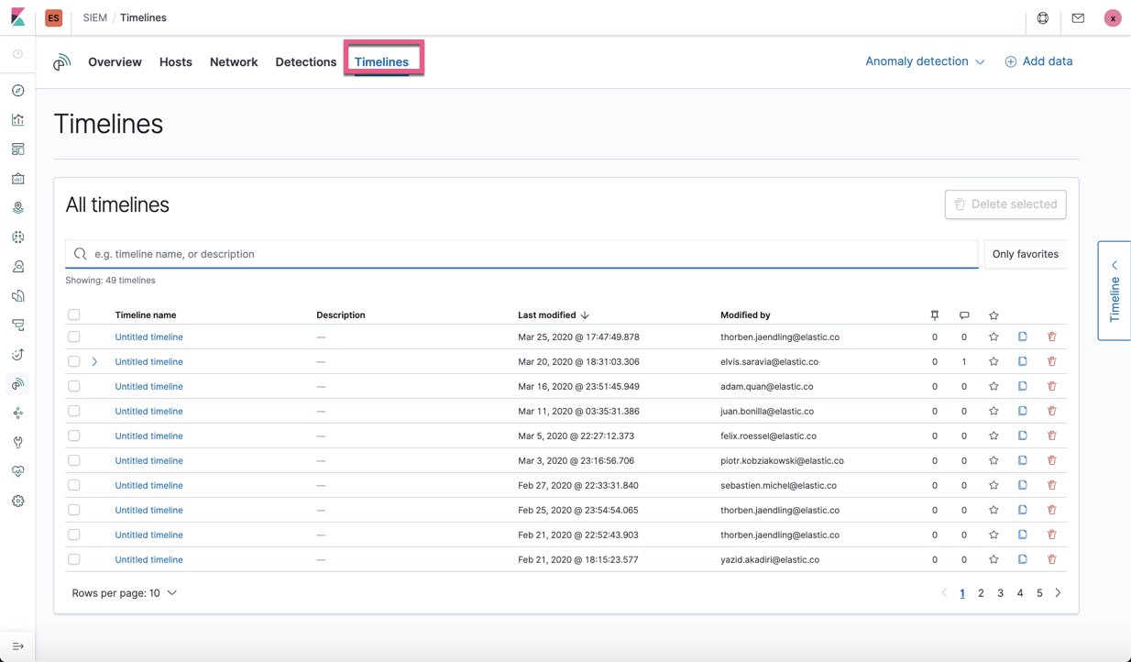Check the row modified by adam.quan@elastic.co
The image size is (1131, 662).
coord(74,386)
